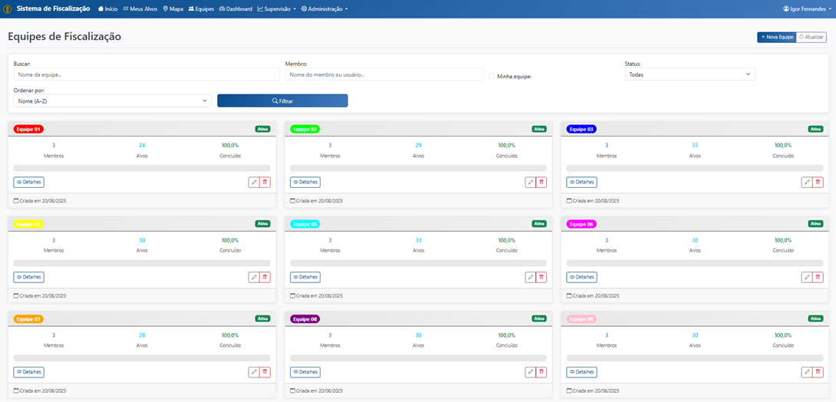Click the edit pencil icon for Equipe 05
Viewport: 836px width, 402px height.
530,278
